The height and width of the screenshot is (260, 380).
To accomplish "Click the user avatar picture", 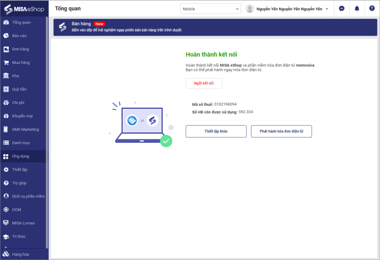I will coord(250,9).
